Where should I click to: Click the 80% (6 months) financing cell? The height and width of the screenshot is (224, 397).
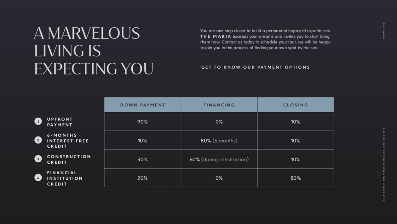tap(219, 141)
